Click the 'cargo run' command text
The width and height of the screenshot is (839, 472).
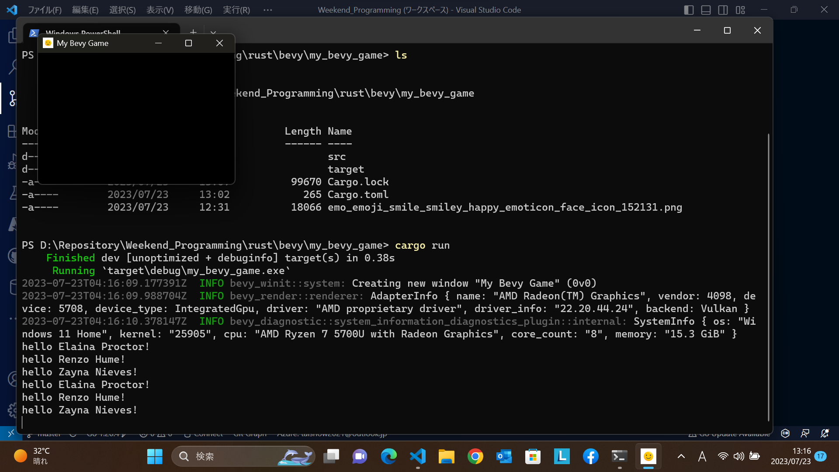coord(422,245)
